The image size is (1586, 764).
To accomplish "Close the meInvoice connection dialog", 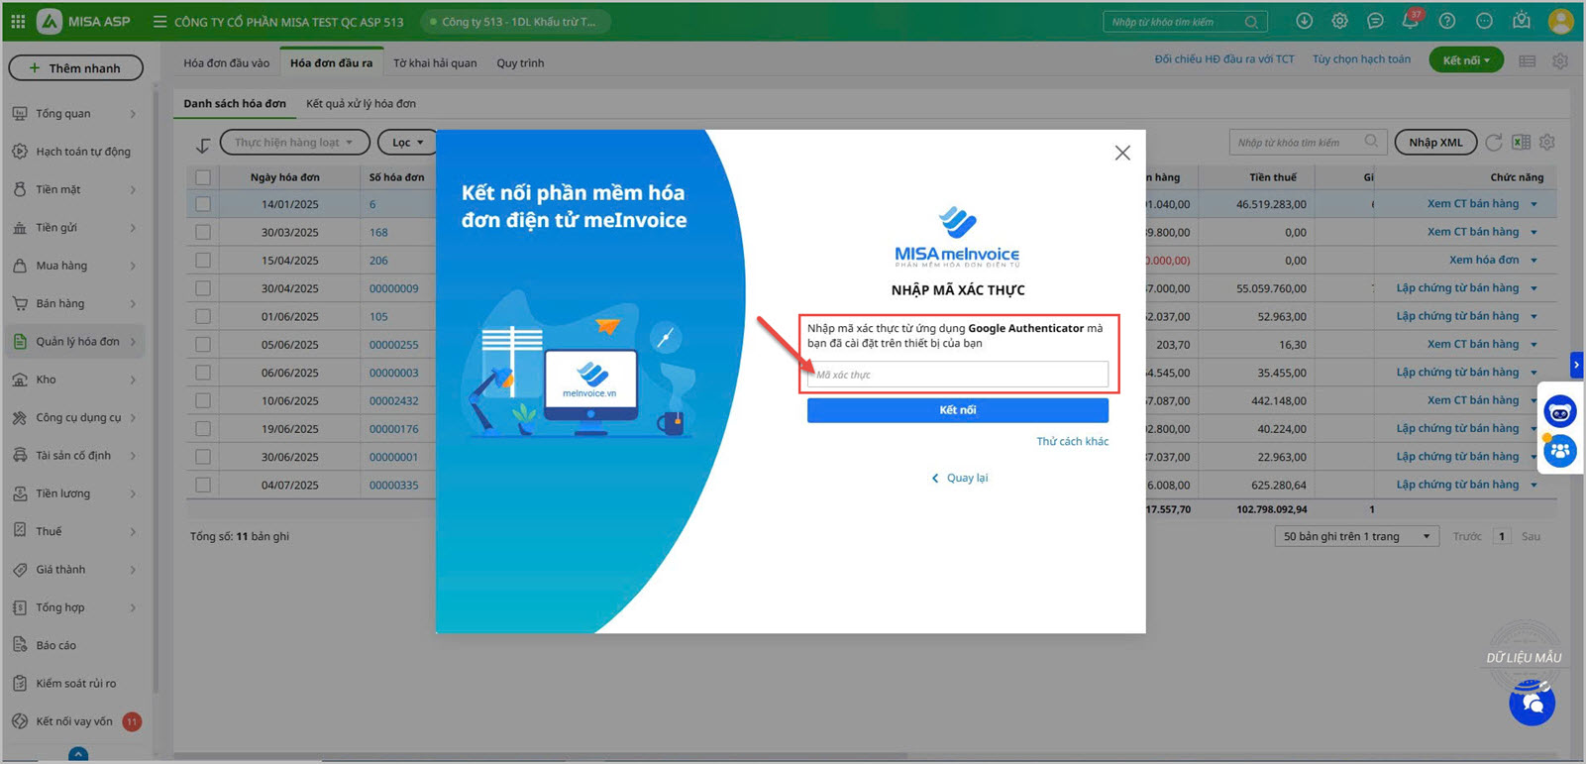I will point(1122,153).
